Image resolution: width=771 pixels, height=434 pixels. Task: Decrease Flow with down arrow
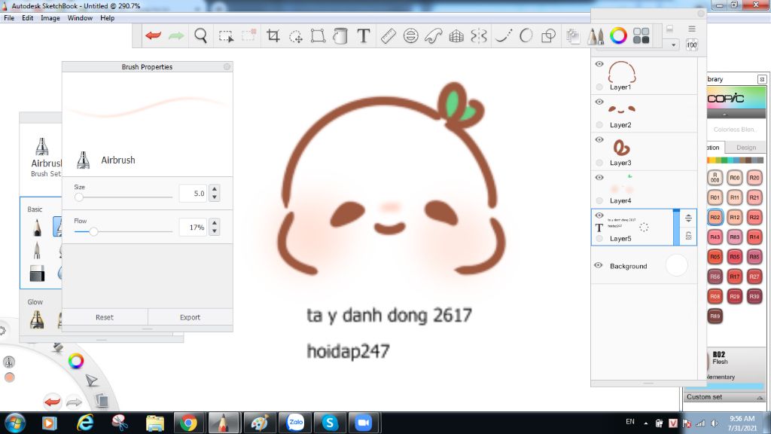point(215,231)
